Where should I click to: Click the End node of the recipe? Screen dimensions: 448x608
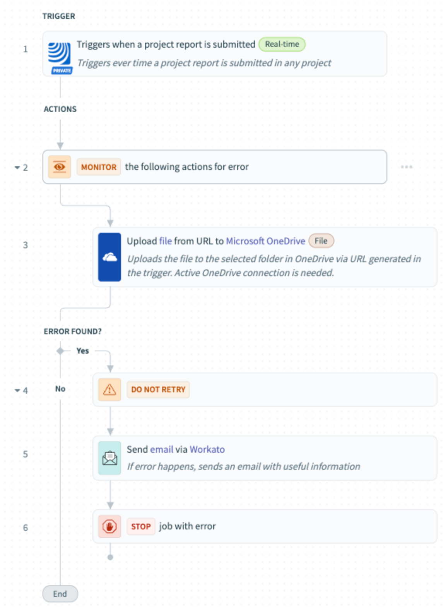tap(60, 594)
